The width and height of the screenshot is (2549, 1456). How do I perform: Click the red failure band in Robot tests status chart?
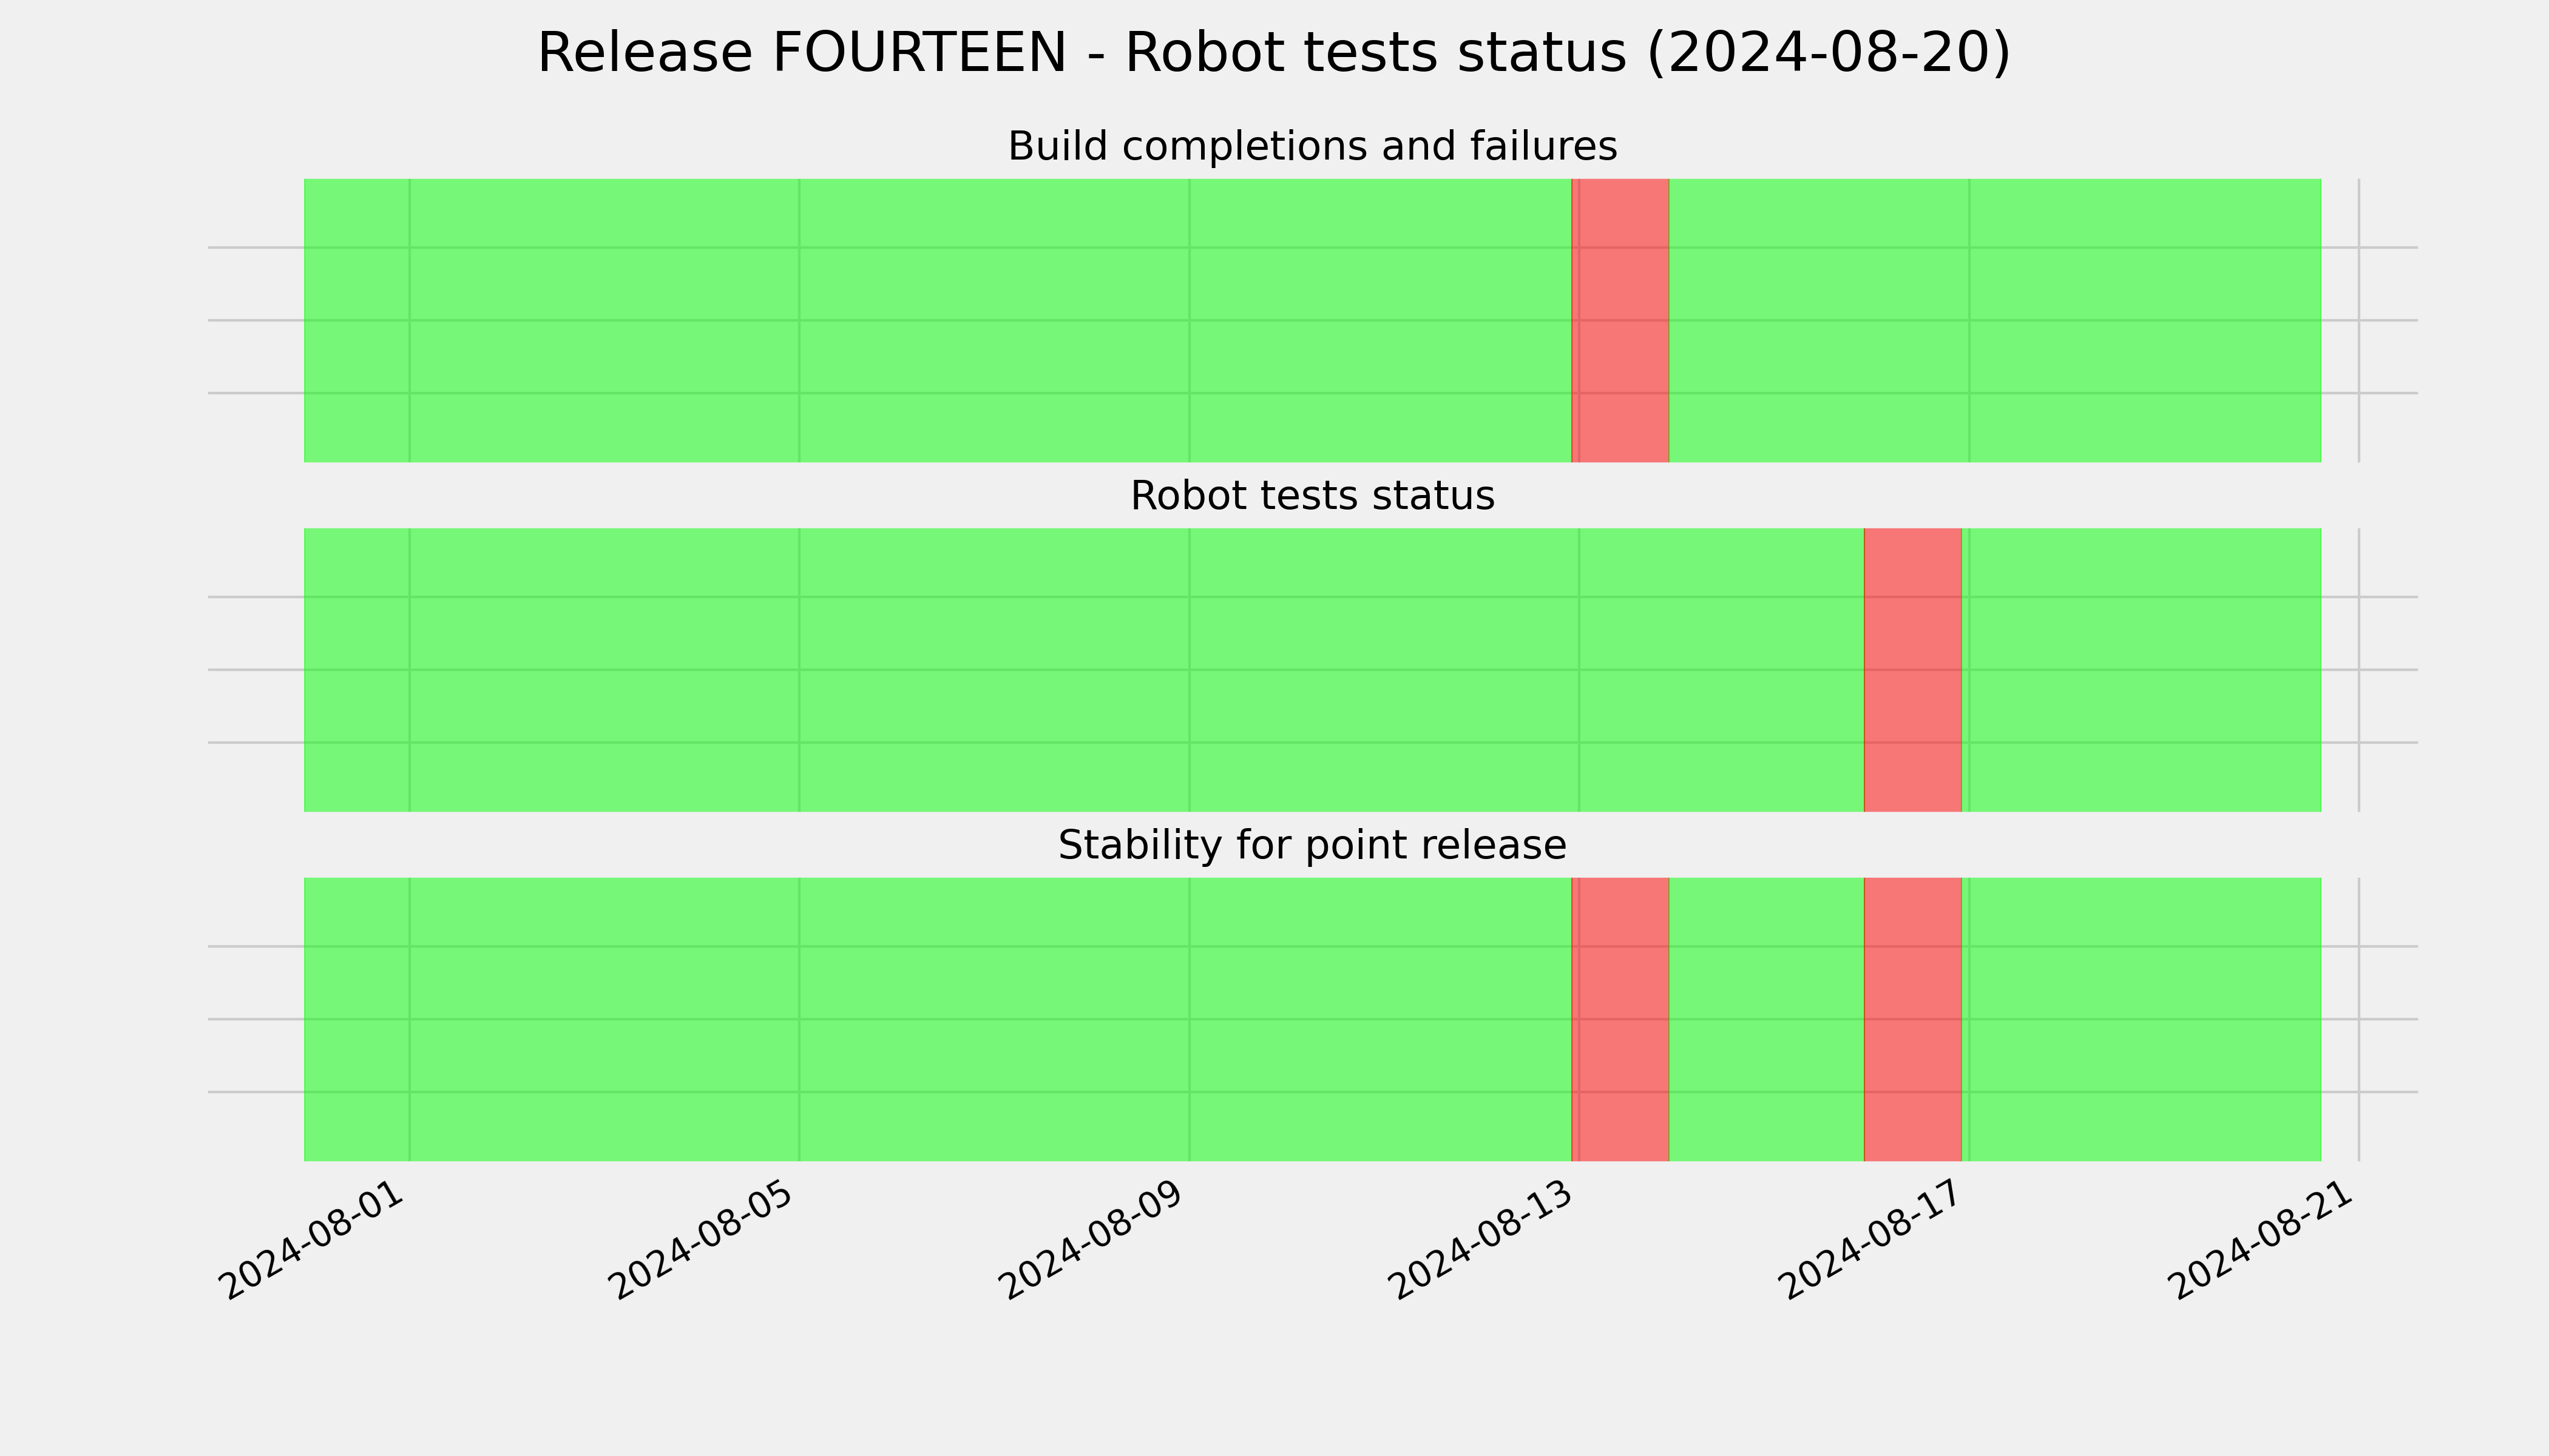(1913, 670)
